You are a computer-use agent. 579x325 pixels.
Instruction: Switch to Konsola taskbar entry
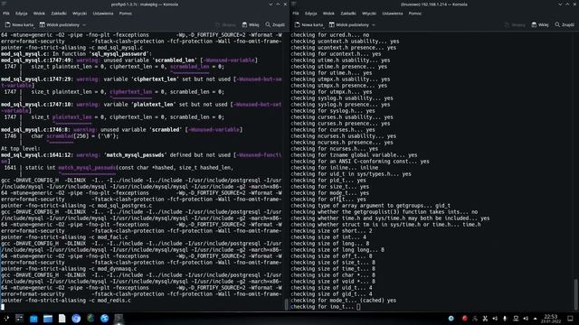[119, 319]
